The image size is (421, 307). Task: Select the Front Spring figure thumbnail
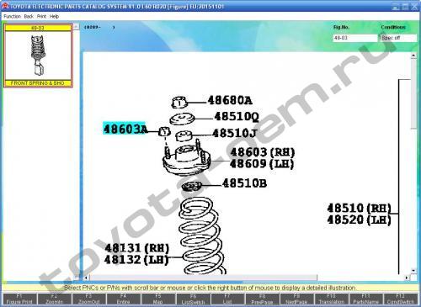38,56
